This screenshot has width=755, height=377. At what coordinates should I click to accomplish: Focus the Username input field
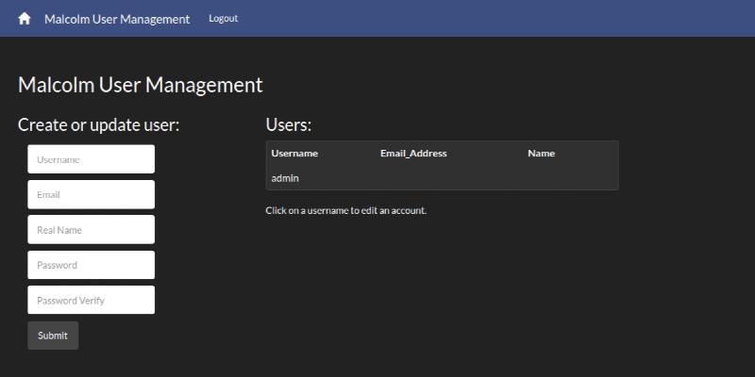91,159
